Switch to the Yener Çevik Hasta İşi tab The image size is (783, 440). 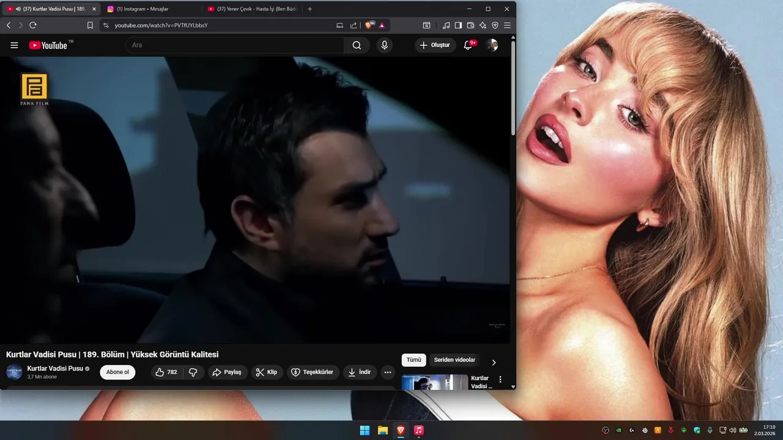pos(252,9)
